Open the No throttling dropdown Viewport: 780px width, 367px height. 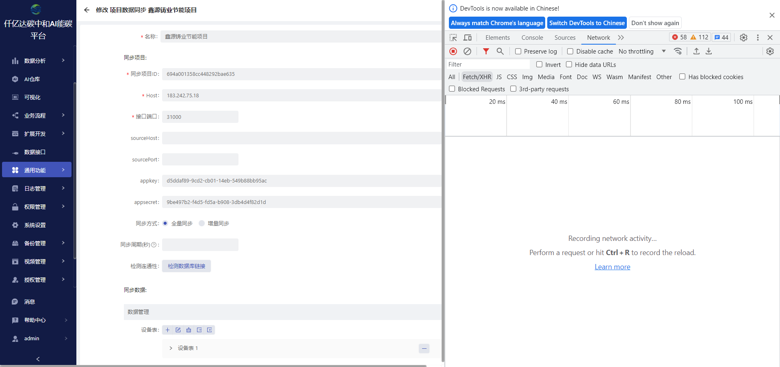(642, 52)
